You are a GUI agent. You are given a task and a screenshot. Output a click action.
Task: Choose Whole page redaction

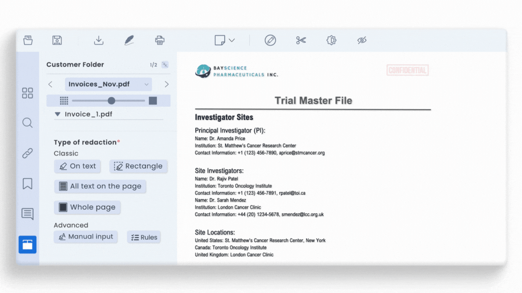pyautogui.click(x=87, y=207)
